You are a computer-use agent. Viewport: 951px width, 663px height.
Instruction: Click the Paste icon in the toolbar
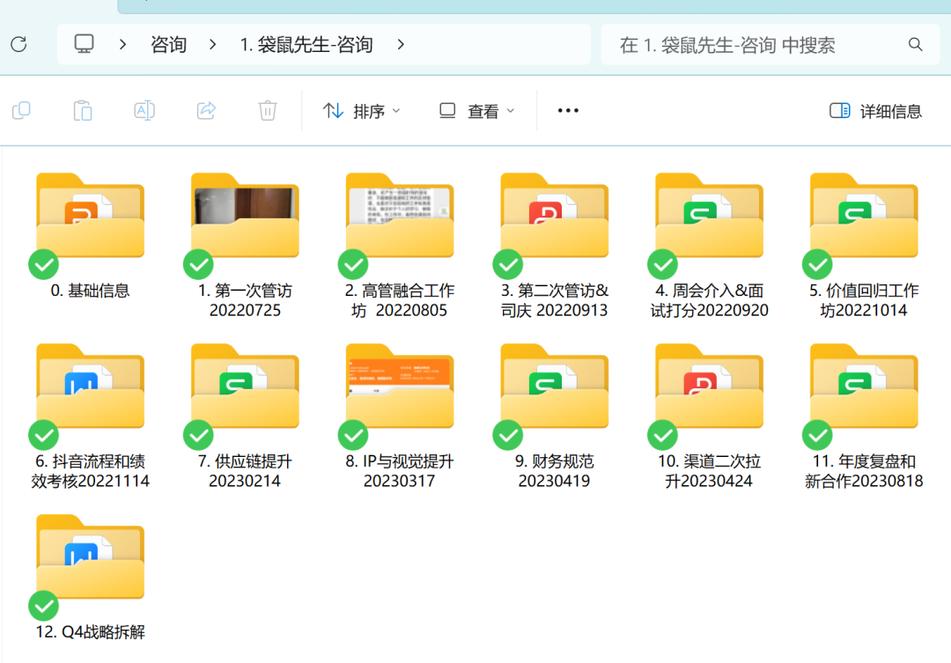pyautogui.click(x=81, y=110)
